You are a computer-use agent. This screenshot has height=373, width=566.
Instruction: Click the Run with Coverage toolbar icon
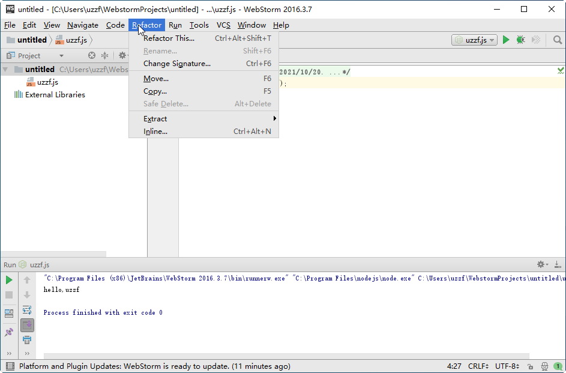coord(536,40)
